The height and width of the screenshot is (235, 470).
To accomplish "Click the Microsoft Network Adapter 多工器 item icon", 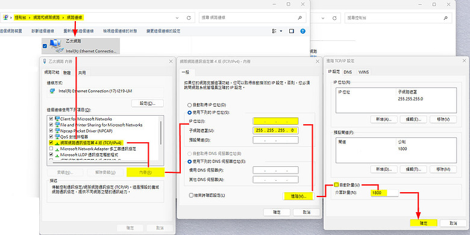I will (x=57, y=149).
